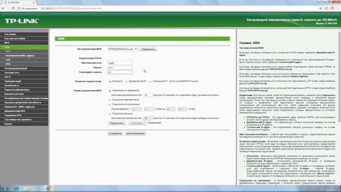Open Системные инструменты in the sidebar
Image resolution: width=341 pixels, height=192 pixels.
click(25, 119)
